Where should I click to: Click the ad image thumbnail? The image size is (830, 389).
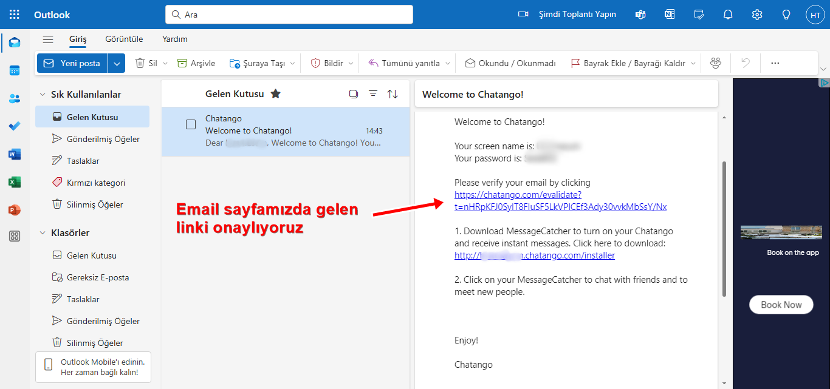tap(781, 232)
